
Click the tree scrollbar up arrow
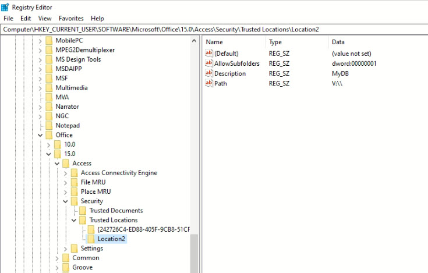pos(194,41)
